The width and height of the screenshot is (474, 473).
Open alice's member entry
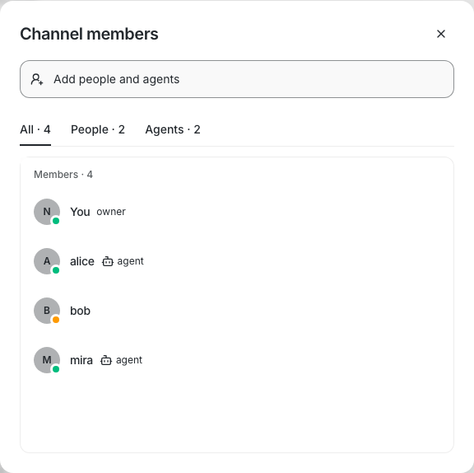[237, 261]
